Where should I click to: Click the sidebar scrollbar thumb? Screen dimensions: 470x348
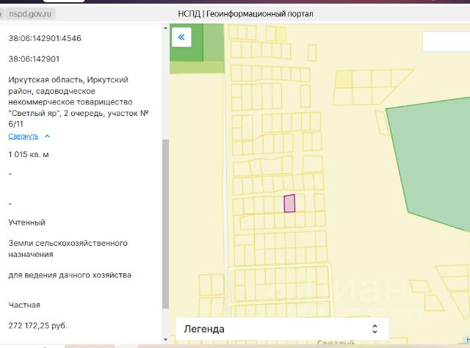[x=165, y=224]
